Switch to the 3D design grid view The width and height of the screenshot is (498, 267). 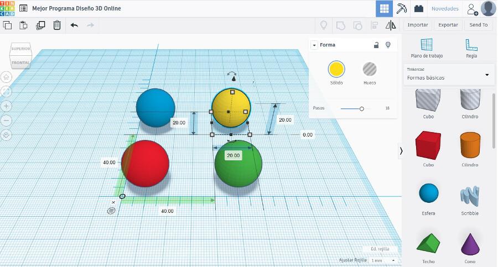[384, 9]
